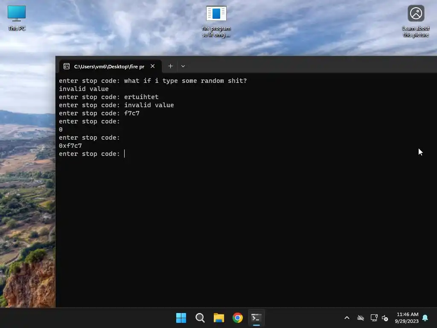Click the muted volume tray icon
Viewport: 437px width, 328px height.
point(385,318)
